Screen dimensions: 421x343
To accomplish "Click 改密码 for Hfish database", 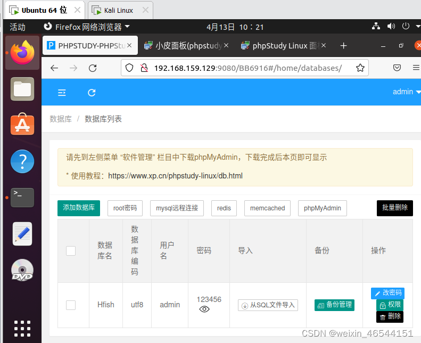I will (387, 293).
